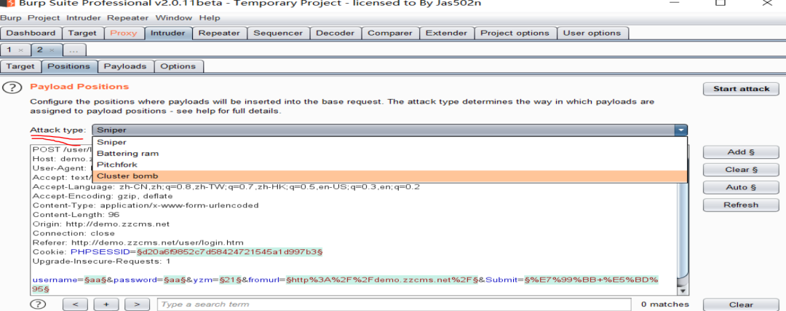Switch to the Proxy tab
The image size is (786, 311).
pos(123,33)
